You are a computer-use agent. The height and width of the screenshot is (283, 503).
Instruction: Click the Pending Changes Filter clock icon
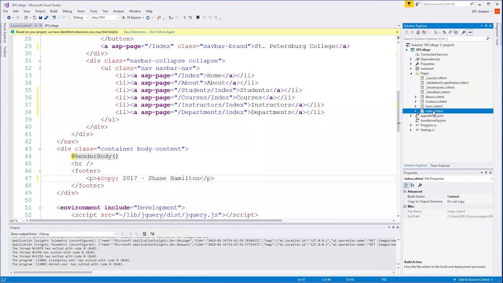click(x=436, y=32)
